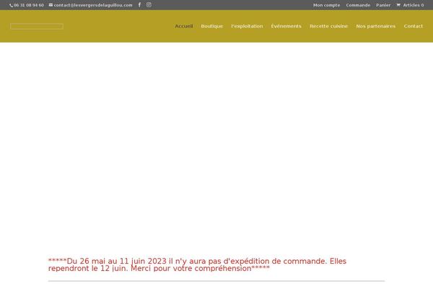The width and height of the screenshot is (433, 289).
Task: Click the phone number 06 31 08 94 60
Action: (29, 5)
